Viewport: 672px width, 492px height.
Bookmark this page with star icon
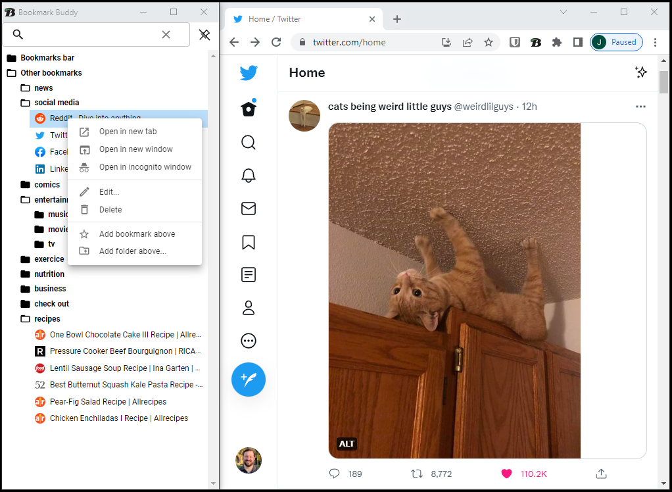point(489,42)
